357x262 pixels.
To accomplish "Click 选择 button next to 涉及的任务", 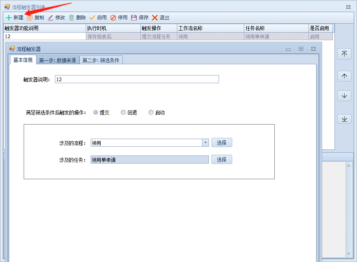I will (x=221, y=160).
